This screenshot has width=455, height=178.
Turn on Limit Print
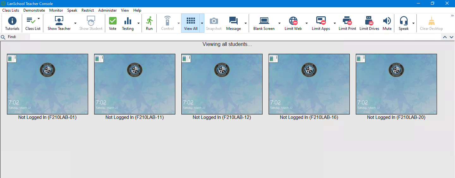(x=347, y=23)
